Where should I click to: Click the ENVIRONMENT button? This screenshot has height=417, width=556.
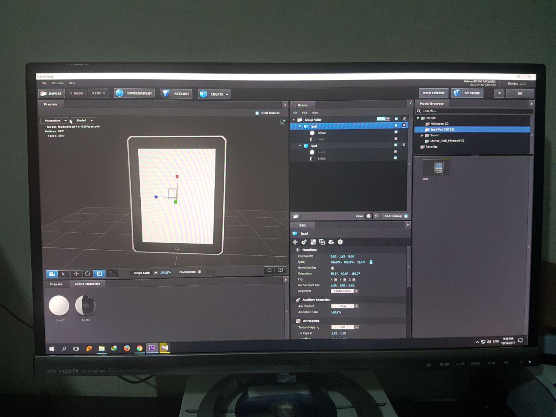pos(135,93)
